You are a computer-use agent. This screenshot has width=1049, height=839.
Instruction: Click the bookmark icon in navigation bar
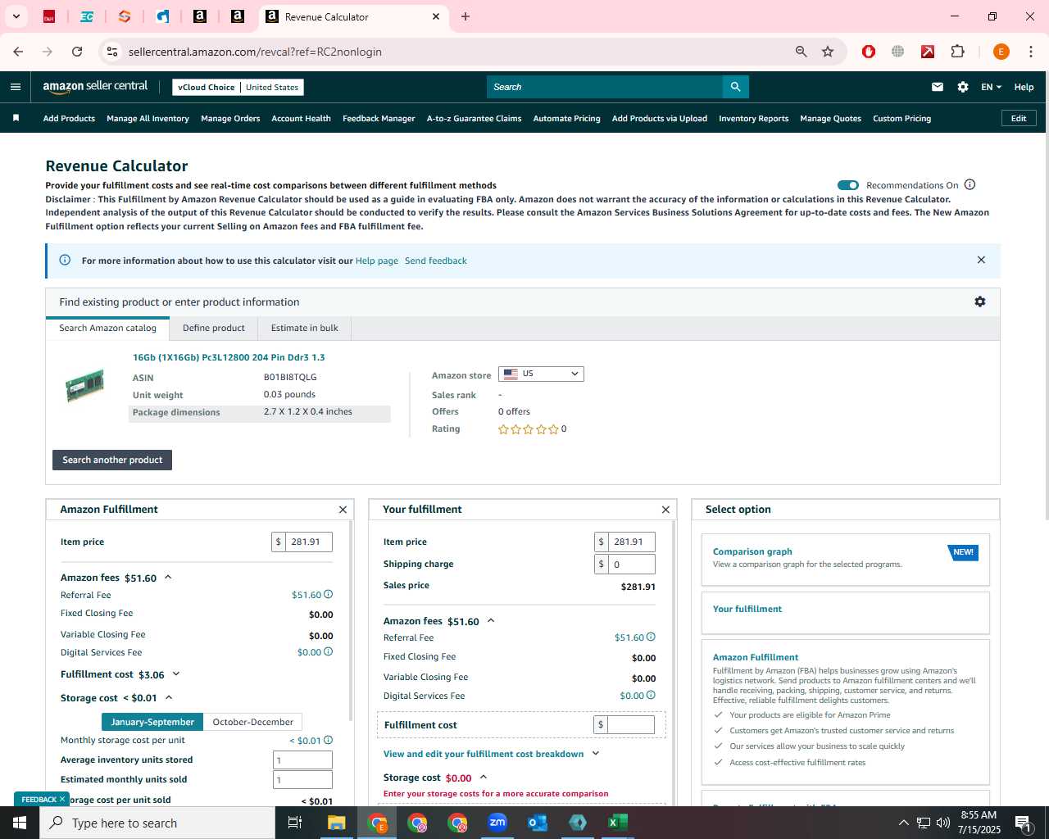[16, 118]
